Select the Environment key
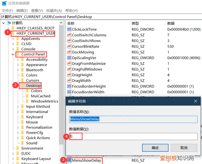This screenshot has height=164, width=202. click(x=32, y=148)
